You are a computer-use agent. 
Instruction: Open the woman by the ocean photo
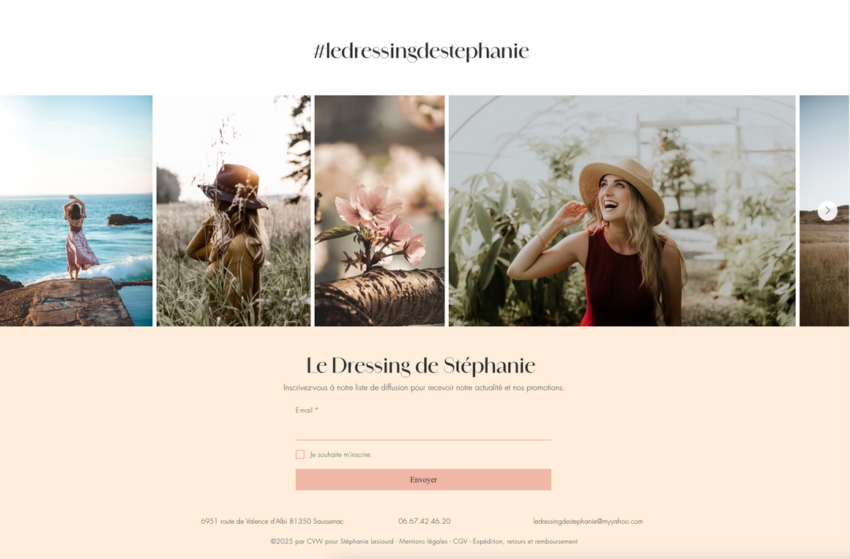click(76, 211)
